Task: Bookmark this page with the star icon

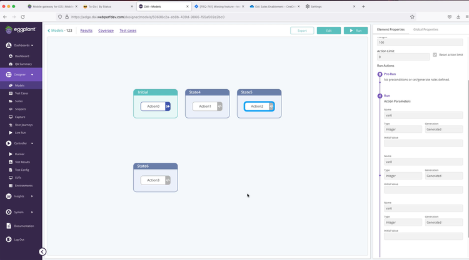Action: click(x=412, y=17)
